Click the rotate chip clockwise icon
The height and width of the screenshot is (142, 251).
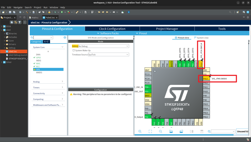(x=171, y=131)
